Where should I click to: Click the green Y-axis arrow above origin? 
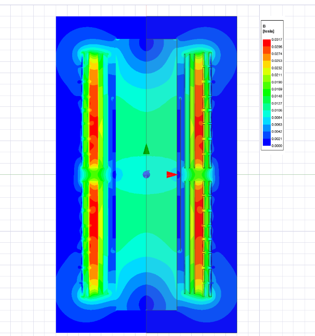point(146,149)
